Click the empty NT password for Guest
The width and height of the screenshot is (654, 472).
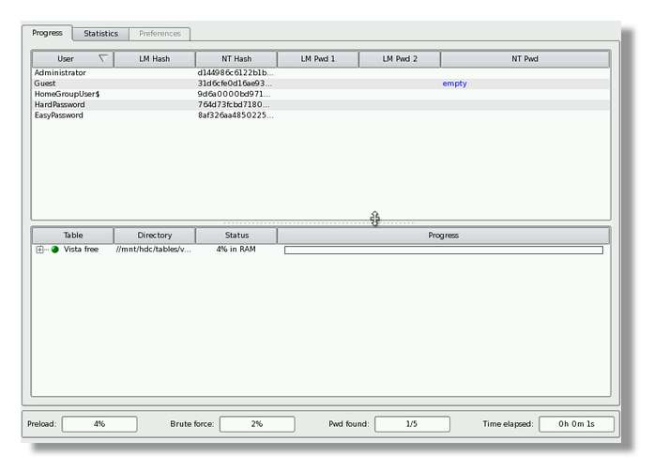coord(454,84)
